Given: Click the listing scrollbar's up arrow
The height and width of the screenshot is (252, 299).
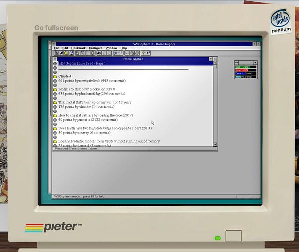Looking at the screenshot, I should tap(215, 63).
